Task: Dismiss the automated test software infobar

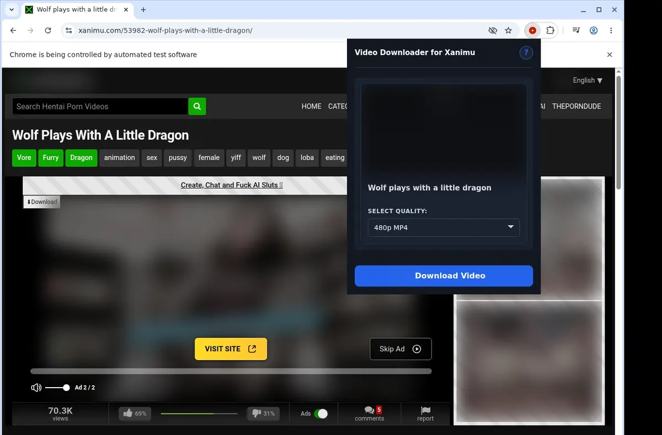Action: point(610,55)
